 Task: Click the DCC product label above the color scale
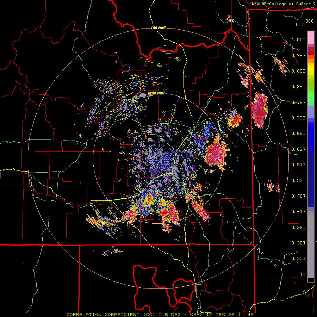pos(310,21)
